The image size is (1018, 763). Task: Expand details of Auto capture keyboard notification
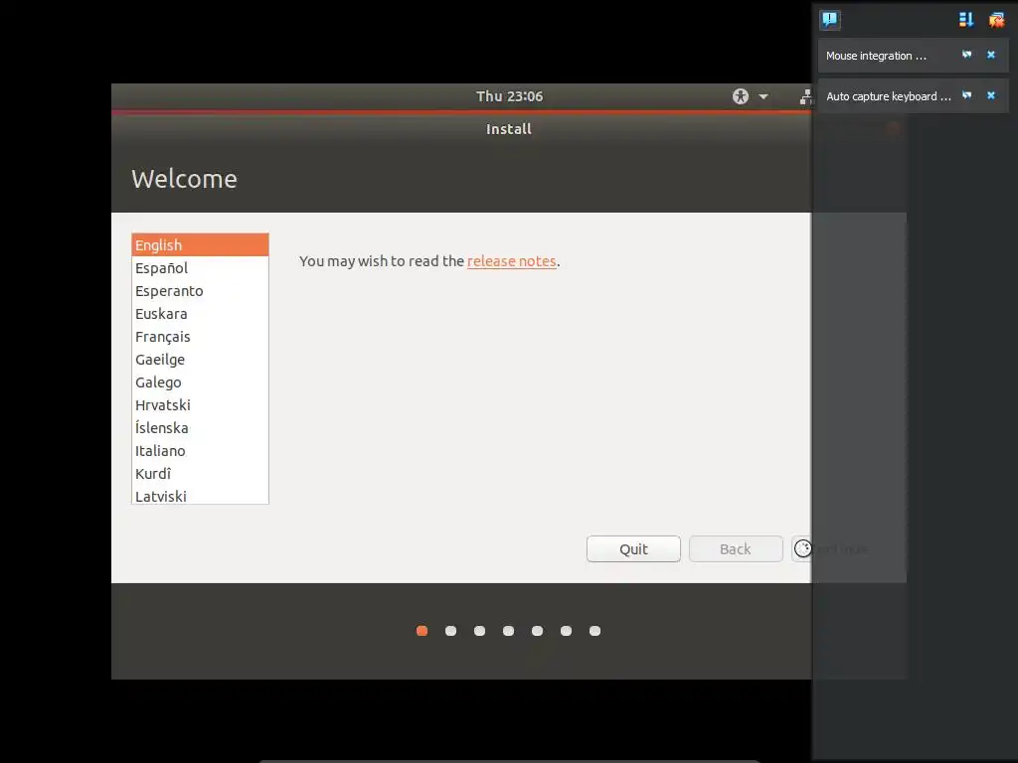(x=966, y=95)
